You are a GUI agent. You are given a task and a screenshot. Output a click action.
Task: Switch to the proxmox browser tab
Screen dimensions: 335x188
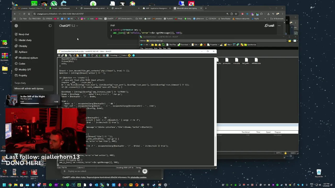click(31, 8)
